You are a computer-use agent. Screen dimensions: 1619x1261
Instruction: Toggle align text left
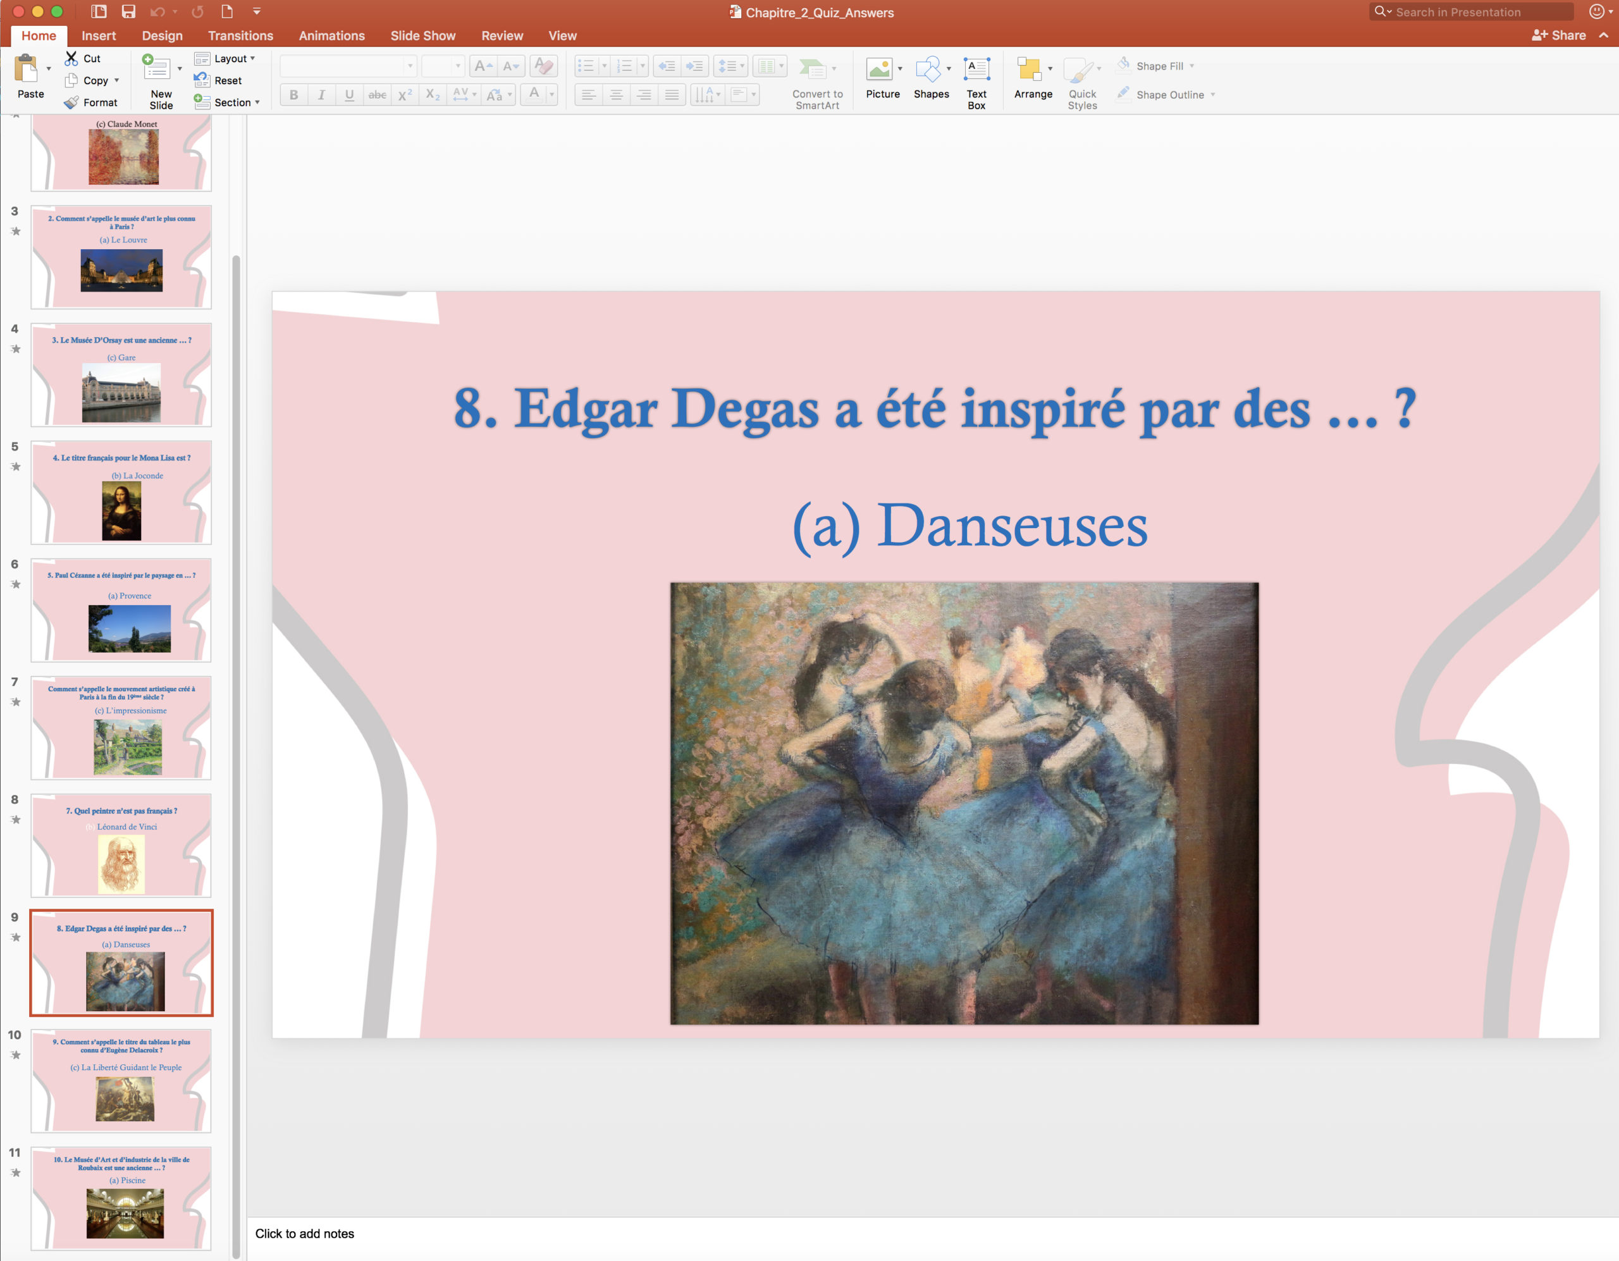(588, 95)
